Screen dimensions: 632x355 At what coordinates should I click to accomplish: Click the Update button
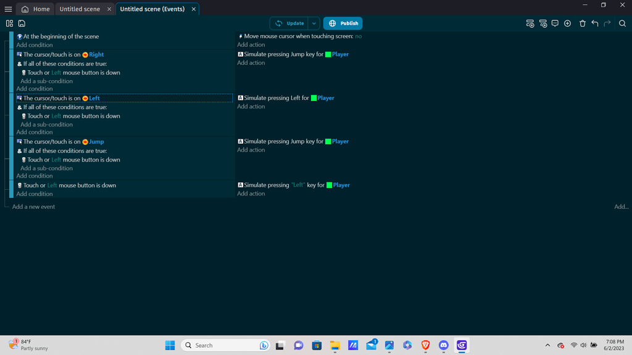pos(290,23)
